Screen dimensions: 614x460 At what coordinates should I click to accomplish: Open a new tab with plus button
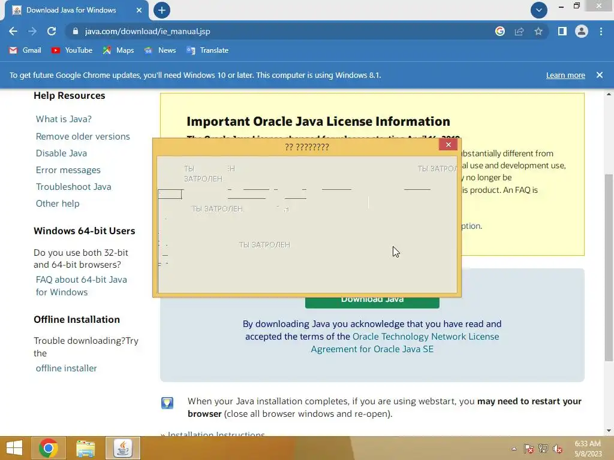[x=162, y=10]
